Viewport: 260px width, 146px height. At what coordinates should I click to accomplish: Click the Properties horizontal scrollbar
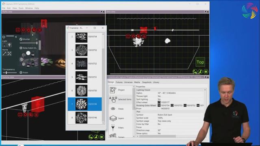tap(157, 136)
